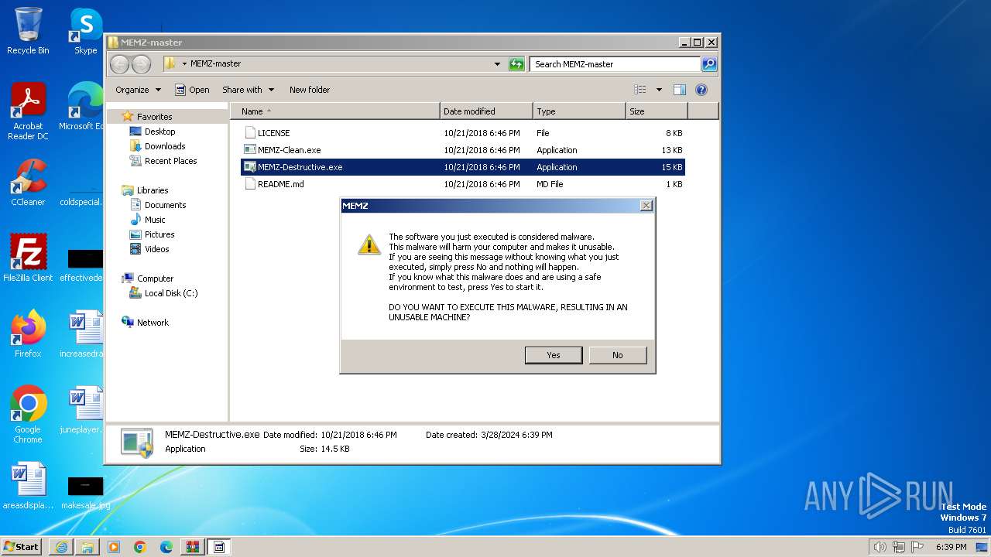The width and height of the screenshot is (991, 557).
Task: Open the view options dropdown arrow
Action: pos(659,90)
